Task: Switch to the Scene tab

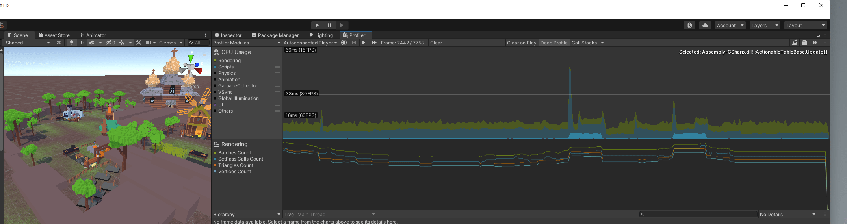Action: point(18,35)
